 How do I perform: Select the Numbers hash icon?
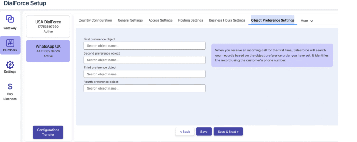pos(10,43)
